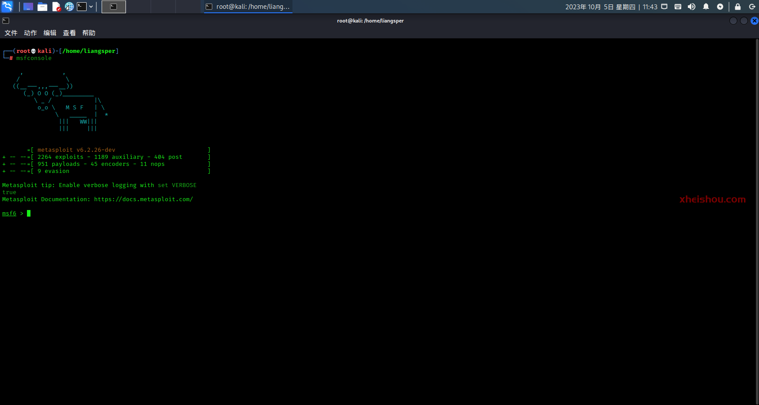Click the show desktop panel icon
Viewport: 759px width, 405px height.
[28, 7]
